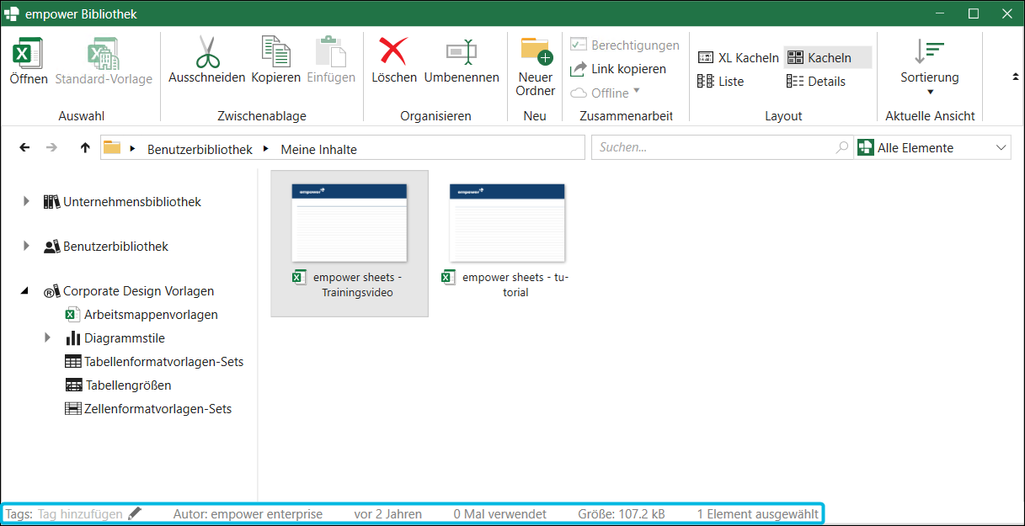Expand breadcrumb arrow before Benutzerbibliothek
The image size is (1025, 526).
[133, 149]
